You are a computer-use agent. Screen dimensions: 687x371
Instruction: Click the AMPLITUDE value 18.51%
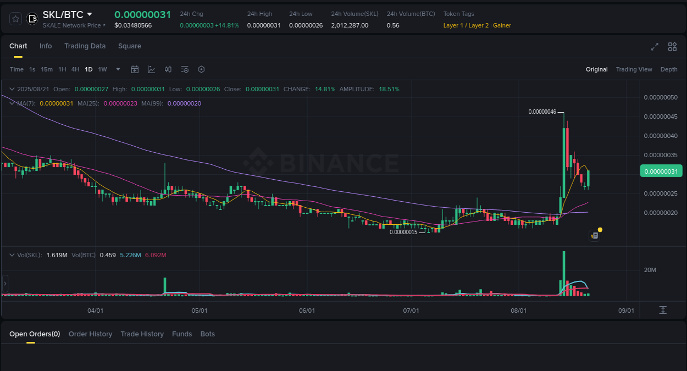coord(389,89)
